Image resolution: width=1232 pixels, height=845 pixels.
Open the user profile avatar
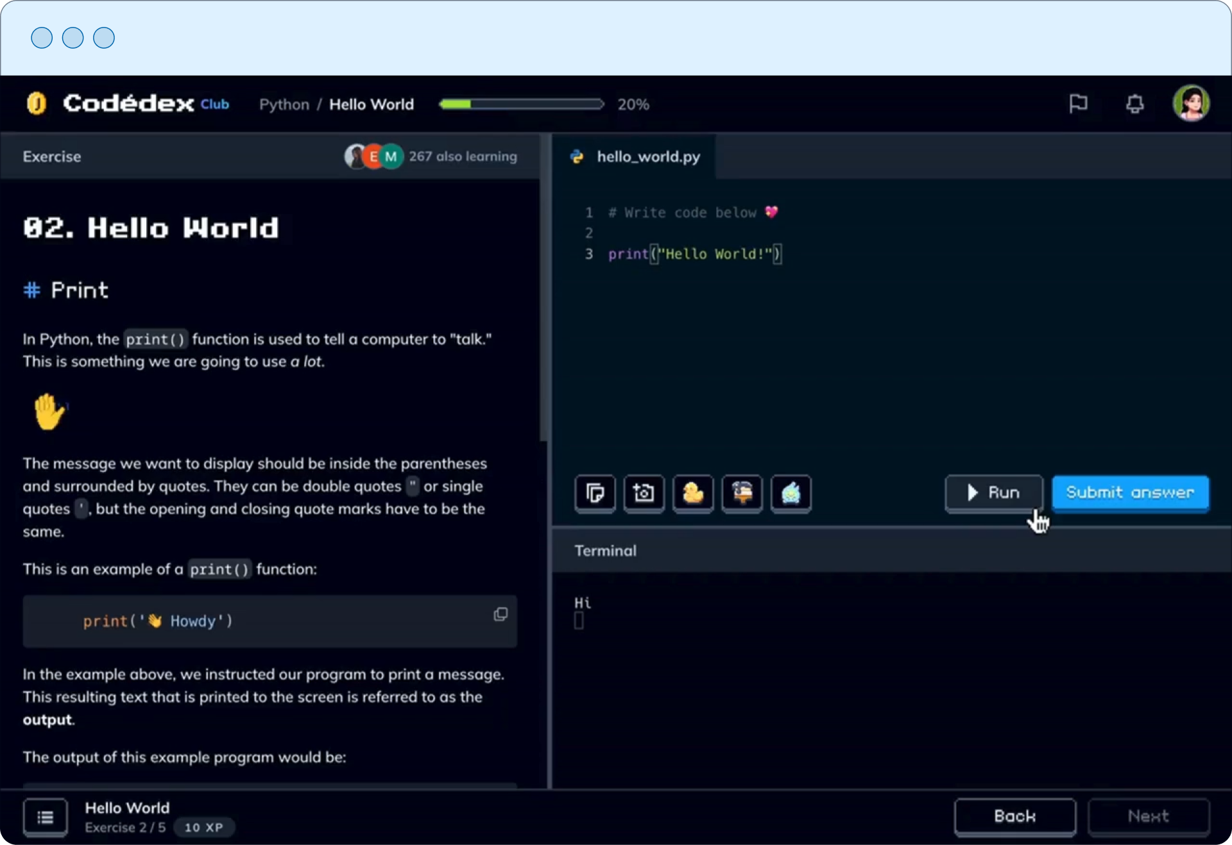pos(1191,103)
